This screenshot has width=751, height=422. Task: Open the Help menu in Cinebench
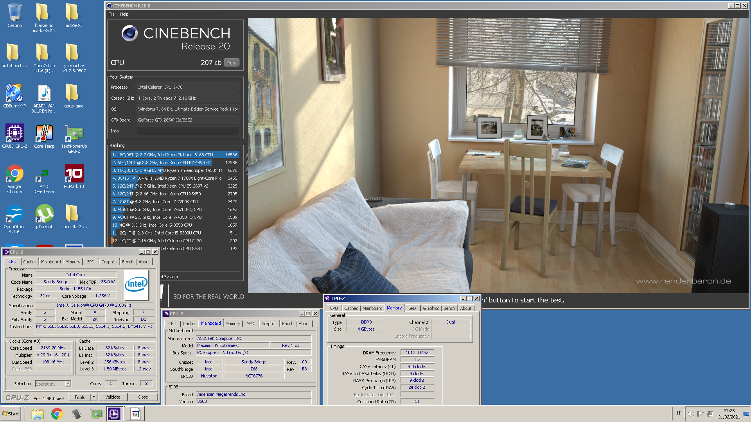(124, 14)
